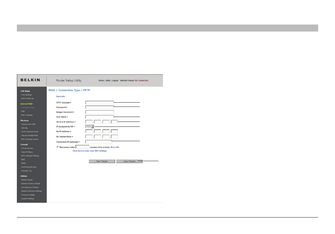Click the Internet WAN section heading

pyautogui.click(x=26, y=104)
